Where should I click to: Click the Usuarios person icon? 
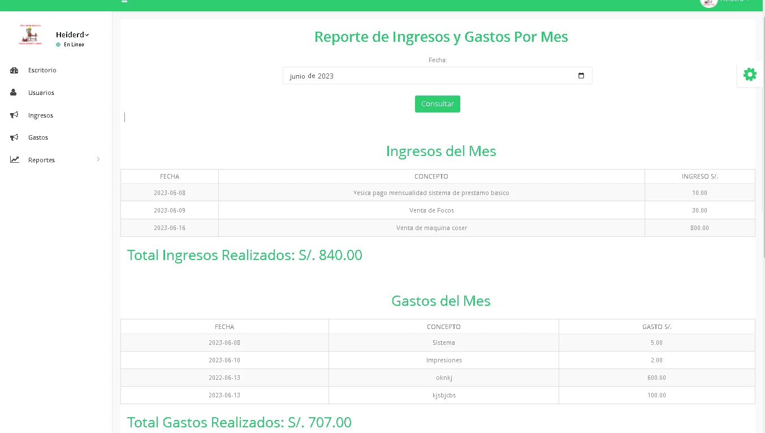(x=14, y=93)
